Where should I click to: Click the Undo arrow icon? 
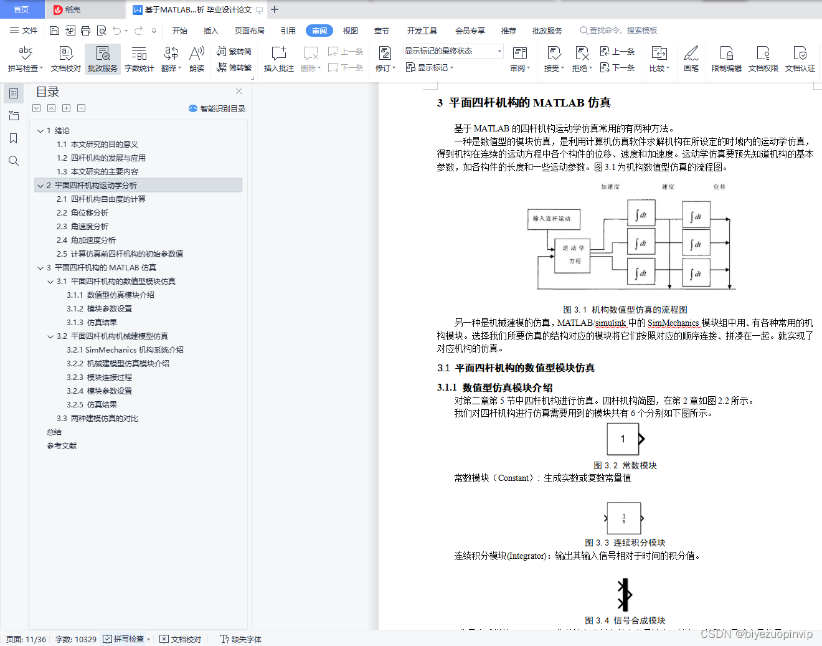point(116,31)
